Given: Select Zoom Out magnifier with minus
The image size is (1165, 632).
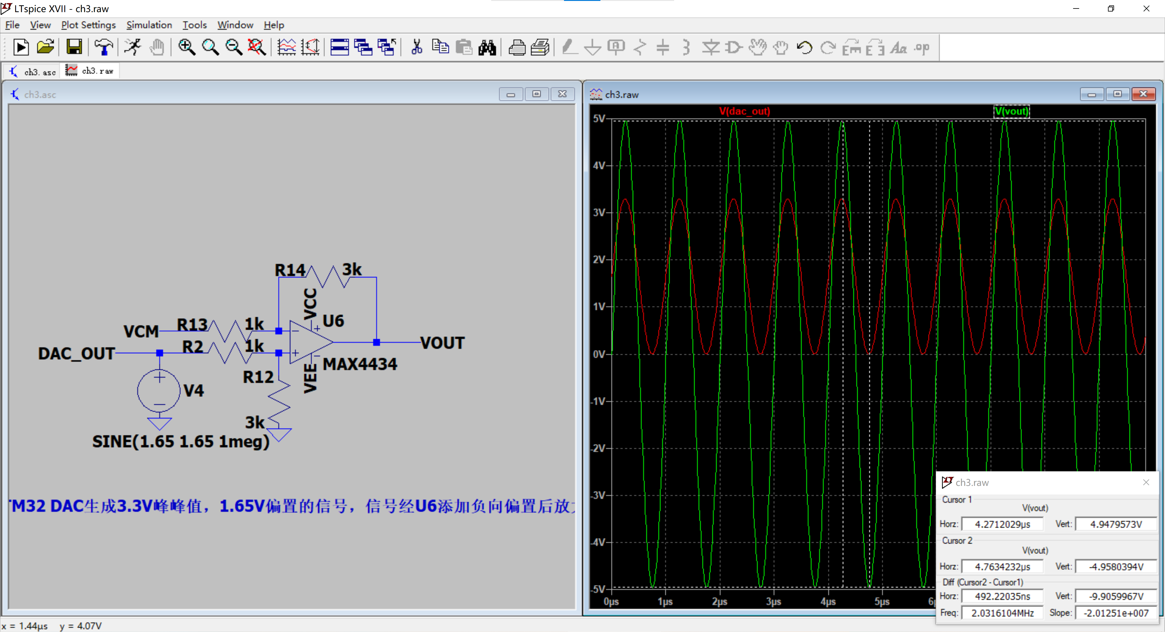Looking at the screenshot, I should (234, 47).
